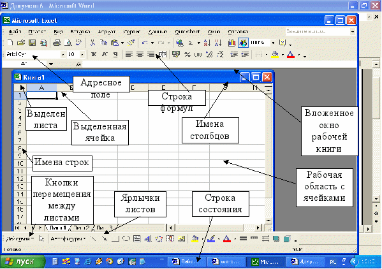
Task: Apply Line Color in drawing toolbar
Action: pos(211,238)
